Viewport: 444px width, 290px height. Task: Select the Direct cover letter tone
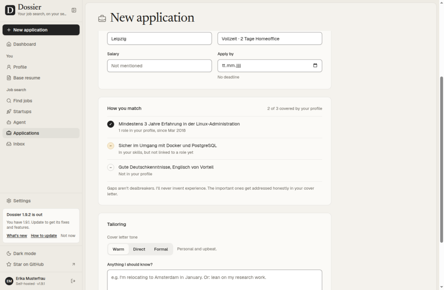(139, 249)
